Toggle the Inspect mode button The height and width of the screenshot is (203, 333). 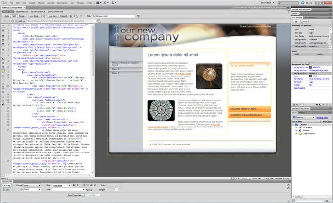pos(63,16)
